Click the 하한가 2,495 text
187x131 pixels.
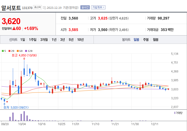point(118,30)
